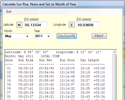This screenshot has width=125, height=100.
Task: Select sunrise time 05:38:18 for date 01
Action: (x=26, y=68)
